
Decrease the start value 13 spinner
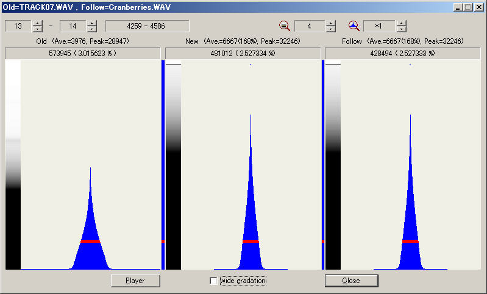tap(38, 29)
